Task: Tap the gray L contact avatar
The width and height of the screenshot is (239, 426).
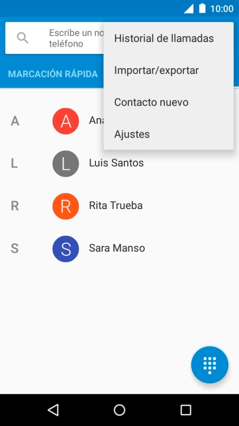Action: point(66,164)
